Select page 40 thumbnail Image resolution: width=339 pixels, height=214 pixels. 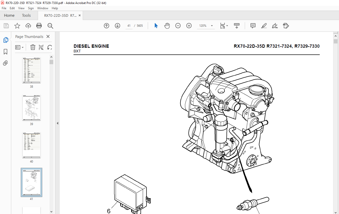coord(31,145)
